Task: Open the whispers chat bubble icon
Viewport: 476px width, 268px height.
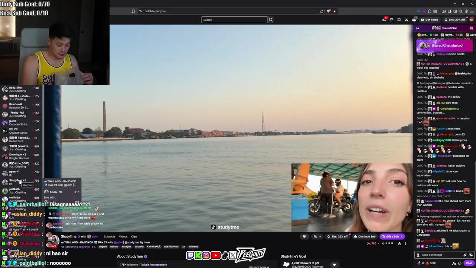Action: (399, 20)
